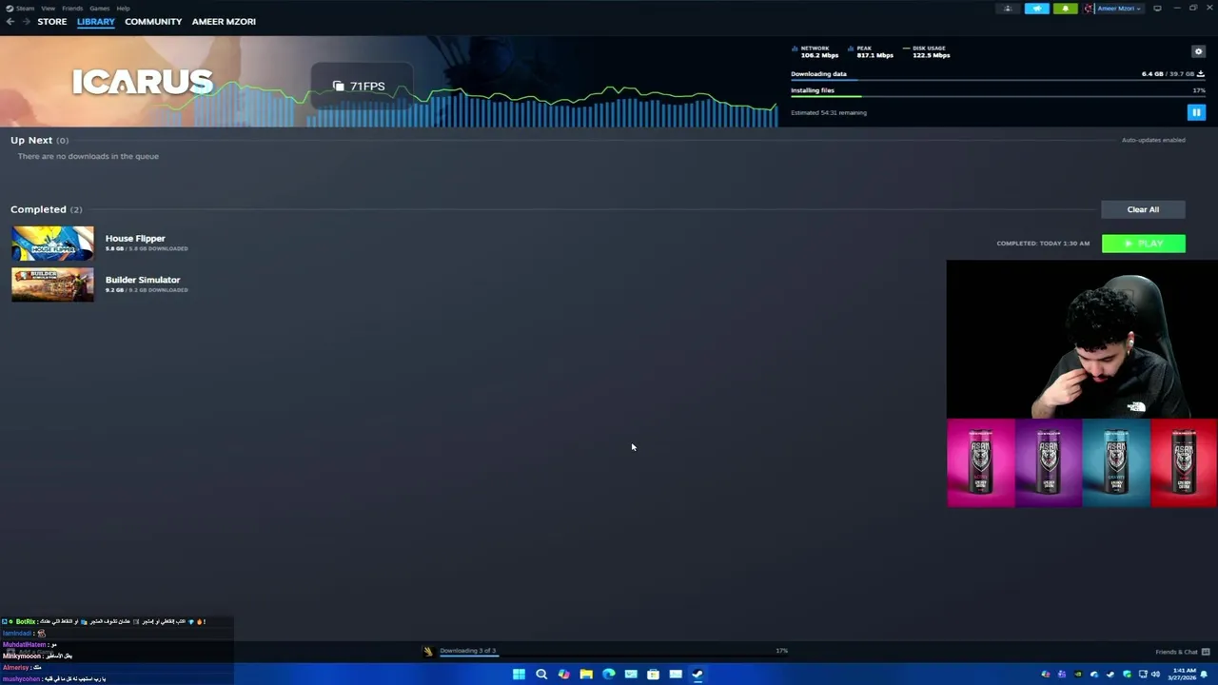Open the taskbar clock and date
The height and width of the screenshot is (685, 1218).
click(1181, 675)
